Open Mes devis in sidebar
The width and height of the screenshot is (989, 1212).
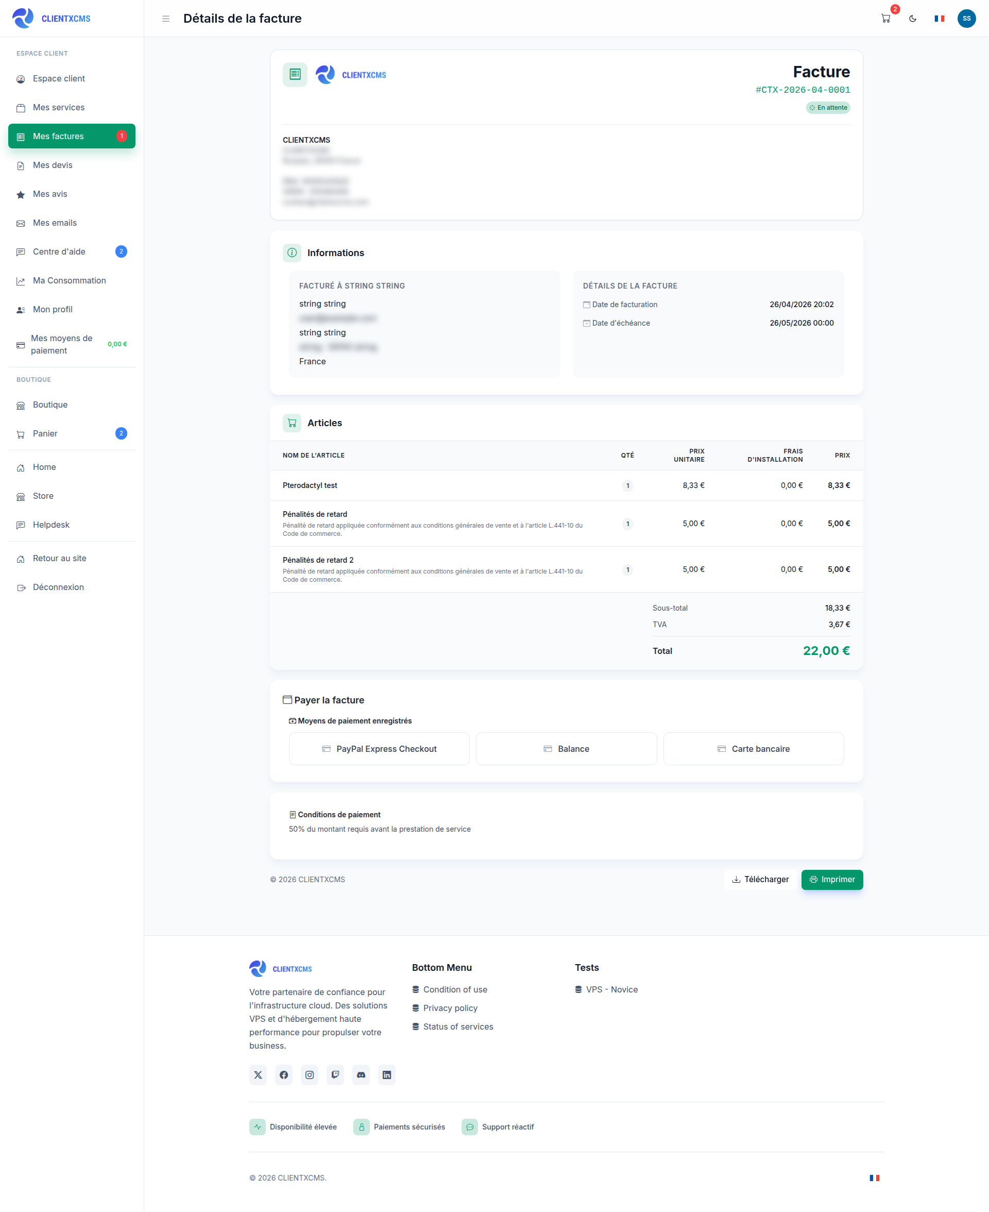click(x=72, y=165)
